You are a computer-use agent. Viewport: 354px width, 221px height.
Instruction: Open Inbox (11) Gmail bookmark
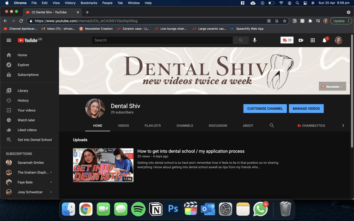[x=58, y=29]
